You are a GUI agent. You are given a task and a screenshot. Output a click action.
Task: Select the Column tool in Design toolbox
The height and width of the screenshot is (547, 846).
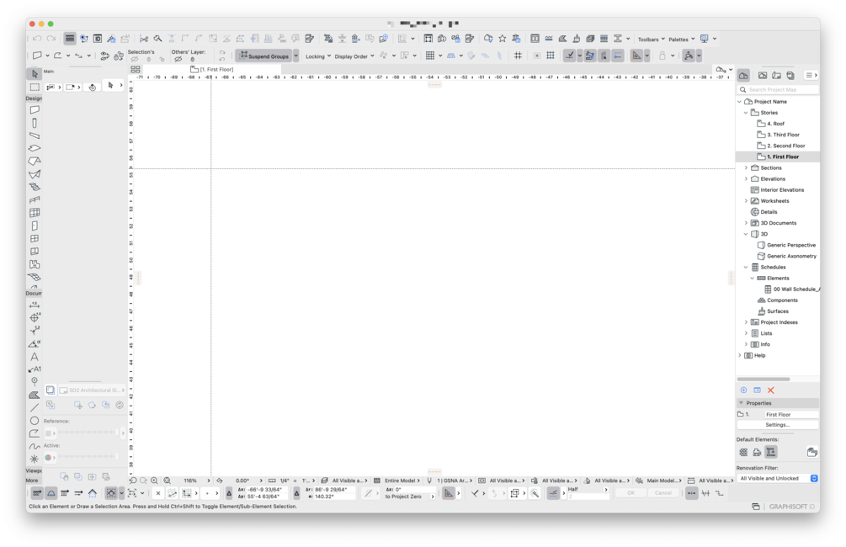point(35,123)
